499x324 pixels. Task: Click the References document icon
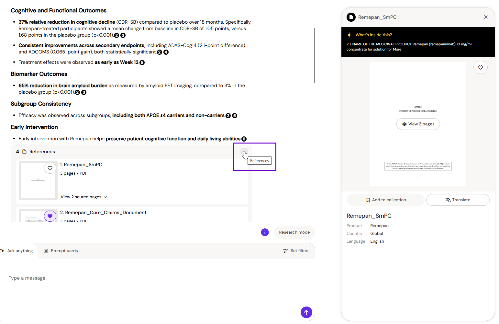click(x=24, y=152)
